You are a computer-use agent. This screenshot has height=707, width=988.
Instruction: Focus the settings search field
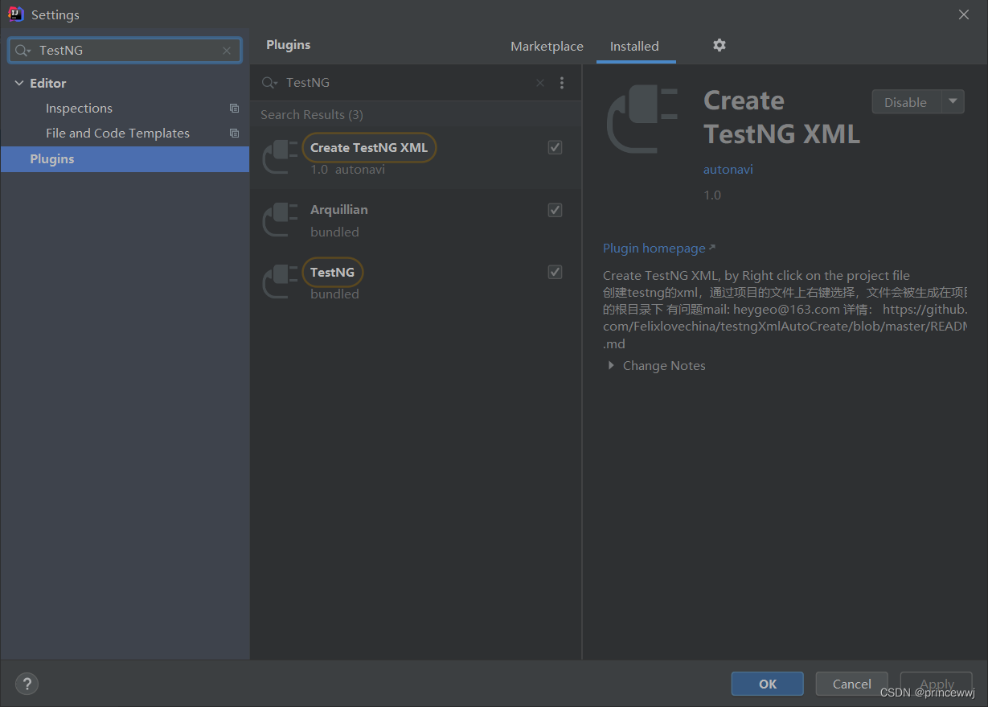pos(125,51)
